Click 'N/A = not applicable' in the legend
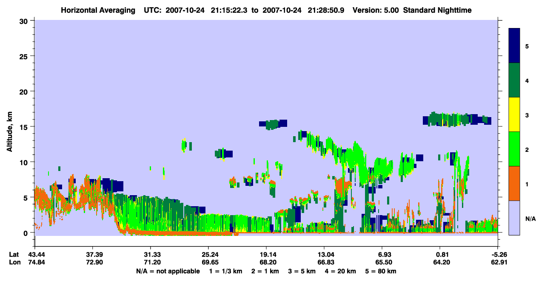 coord(168,271)
